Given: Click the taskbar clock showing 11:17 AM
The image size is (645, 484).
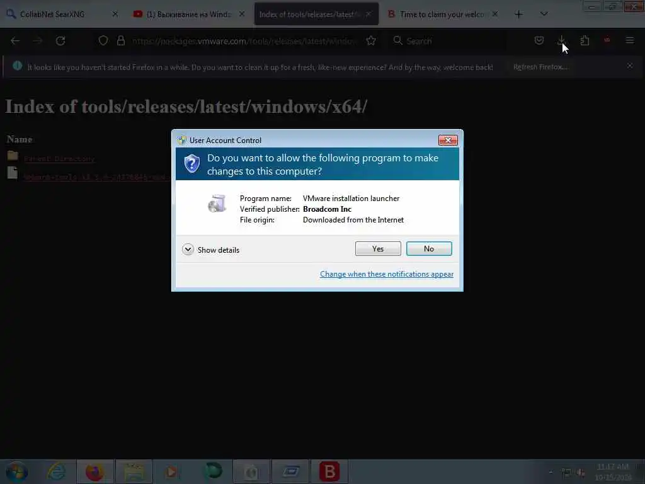Looking at the screenshot, I should tap(613, 472).
